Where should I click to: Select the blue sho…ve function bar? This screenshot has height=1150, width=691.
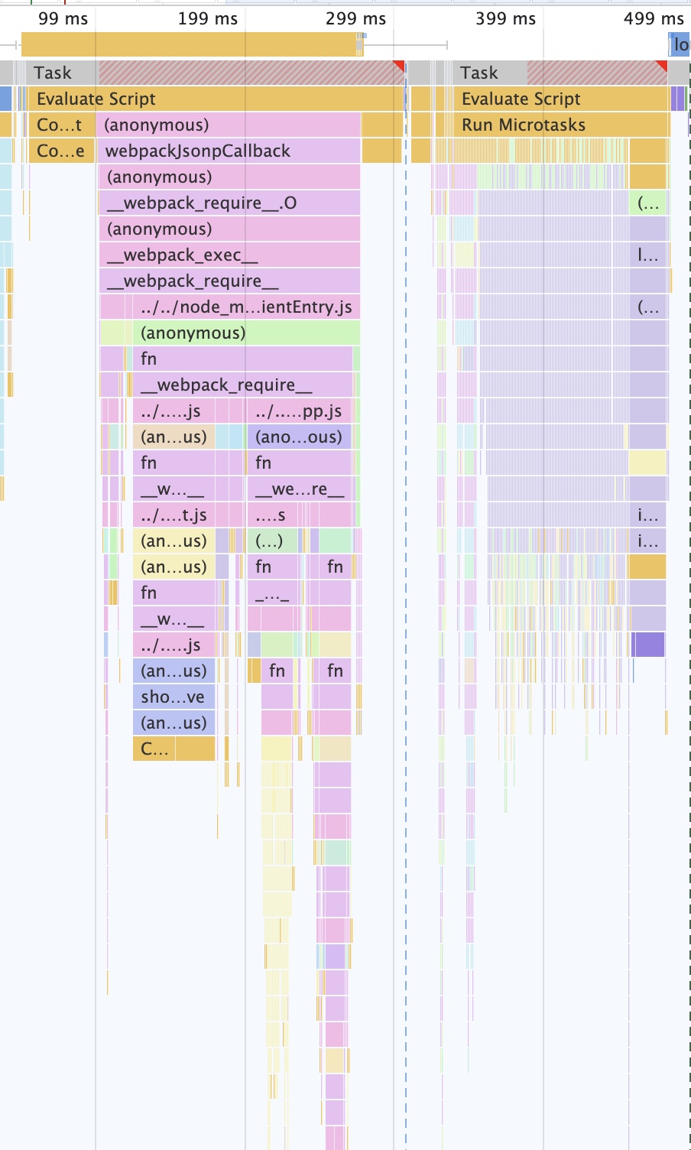(173, 697)
